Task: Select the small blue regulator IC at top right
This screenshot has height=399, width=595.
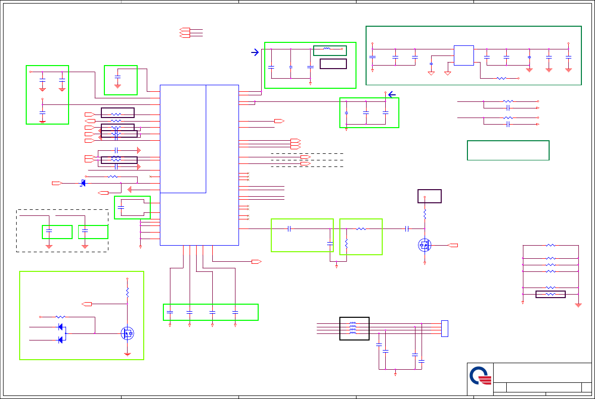Action: pos(464,55)
